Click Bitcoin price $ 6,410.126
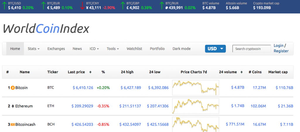The image size is (300, 132). point(83,88)
